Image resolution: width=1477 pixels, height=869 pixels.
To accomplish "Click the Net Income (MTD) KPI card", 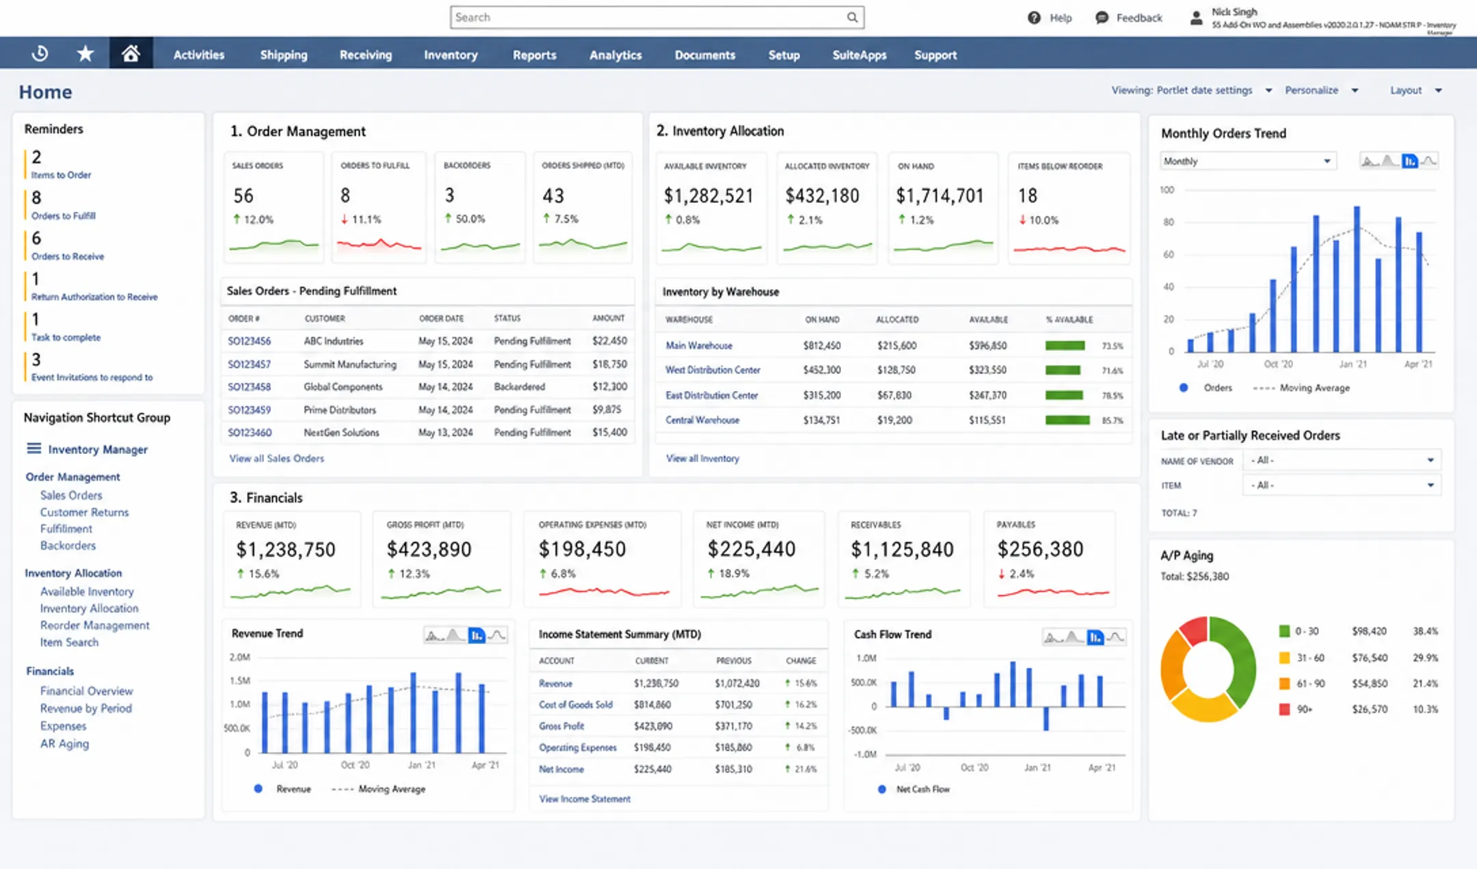I will point(759,559).
